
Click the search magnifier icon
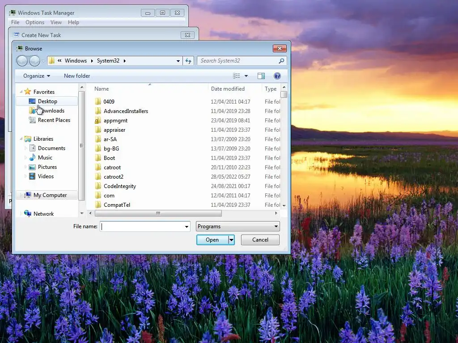pos(281,61)
